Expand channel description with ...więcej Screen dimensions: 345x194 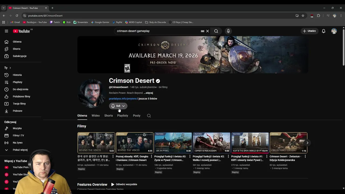[149, 93]
